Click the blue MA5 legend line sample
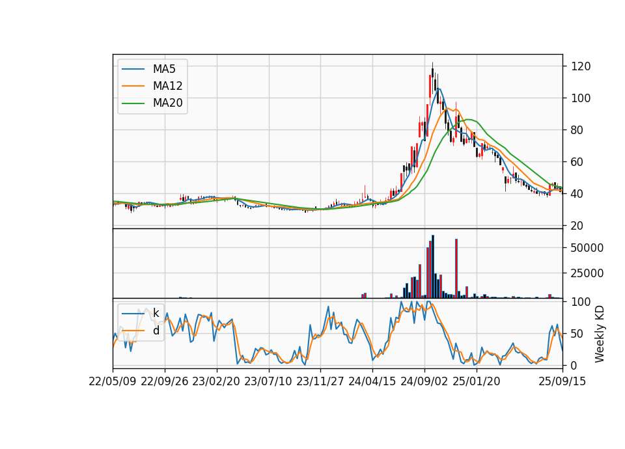 [x=133, y=69]
